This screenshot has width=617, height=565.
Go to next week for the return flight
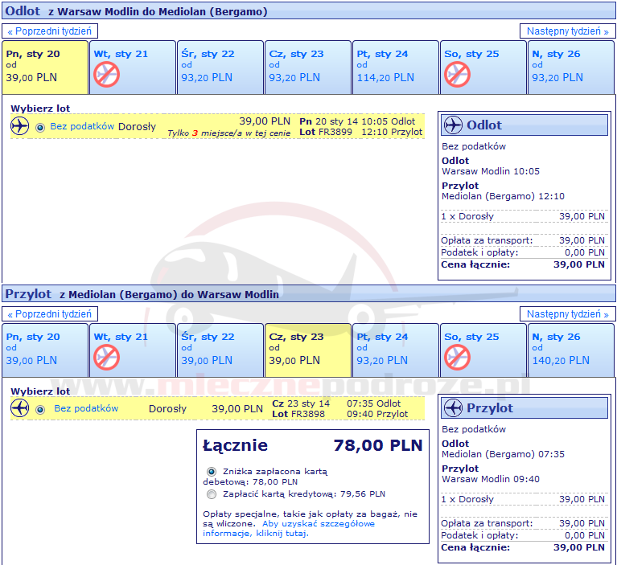coord(567,314)
